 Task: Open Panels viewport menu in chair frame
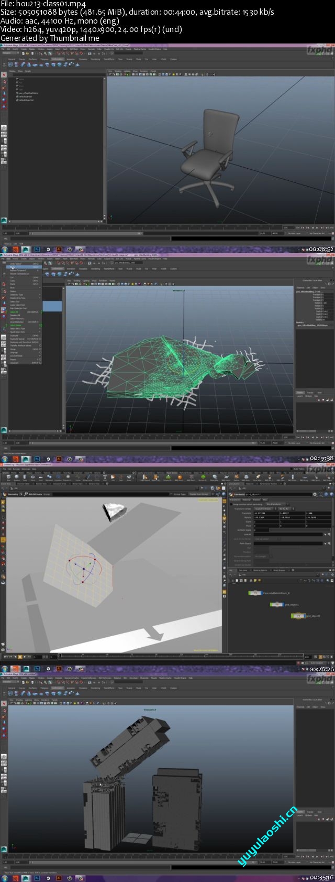[153, 70]
